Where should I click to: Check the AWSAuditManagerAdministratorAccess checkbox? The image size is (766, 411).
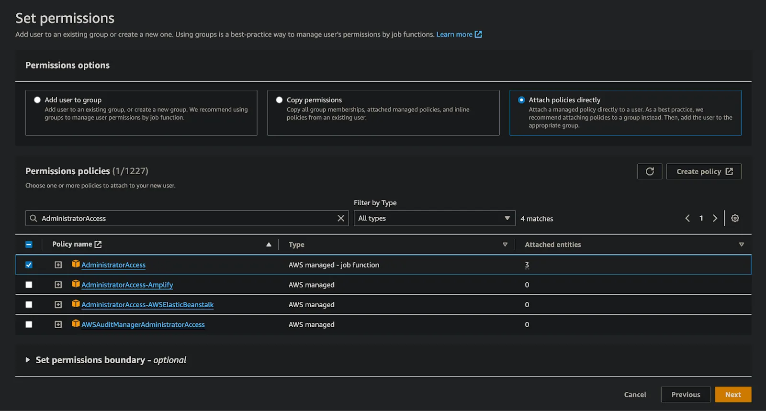click(29, 324)
